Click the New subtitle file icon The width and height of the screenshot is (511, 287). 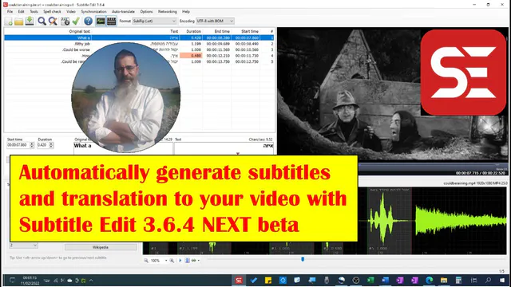[9, 22]
